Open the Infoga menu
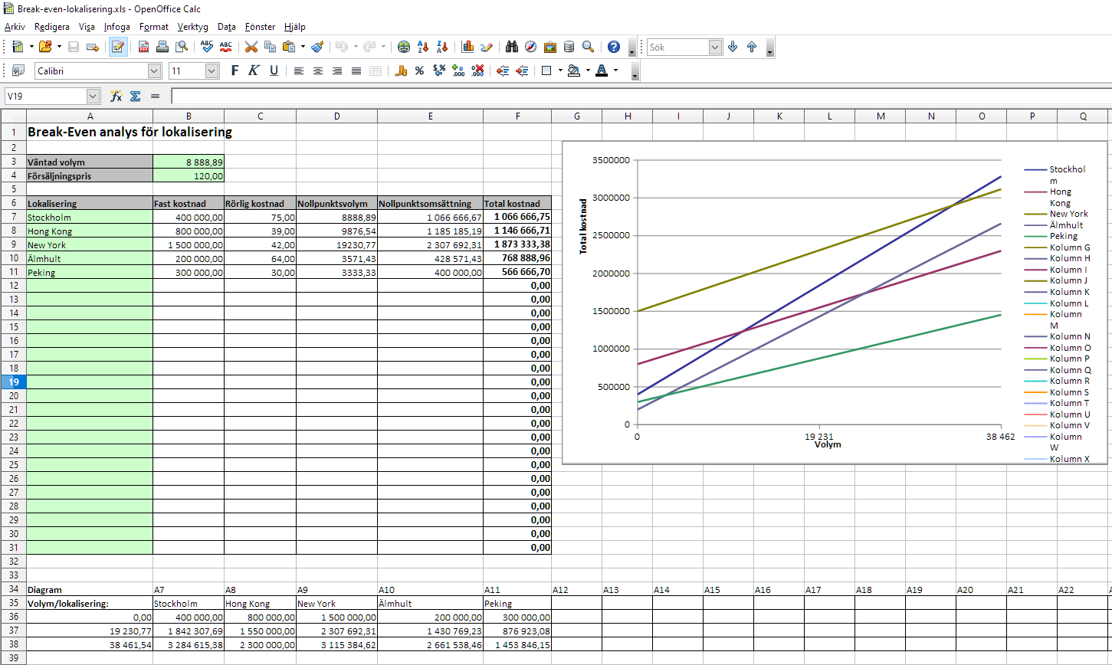 [x=117, y=27]
